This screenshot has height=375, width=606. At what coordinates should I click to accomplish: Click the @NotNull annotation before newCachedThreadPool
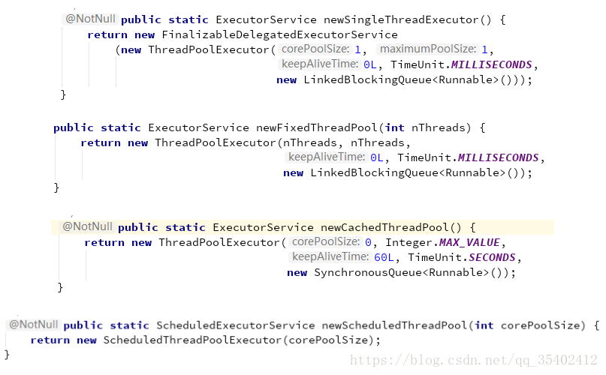tap(87, 226)
